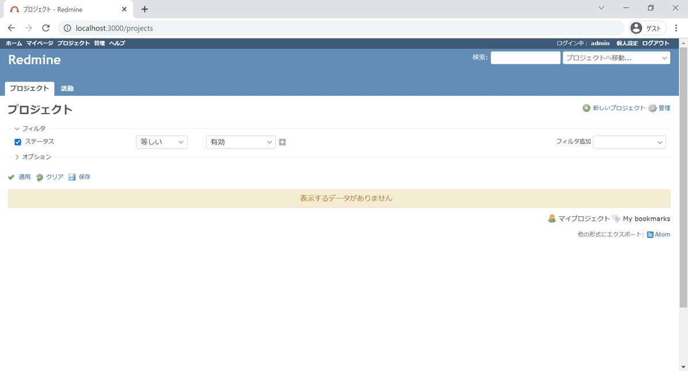Screen dimensions: 688x371
Task: Open the マイプロジェクト link
Action: pos(584,219)
